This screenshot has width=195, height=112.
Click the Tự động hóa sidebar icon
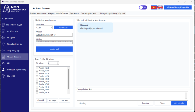click(x=3, y=31)
